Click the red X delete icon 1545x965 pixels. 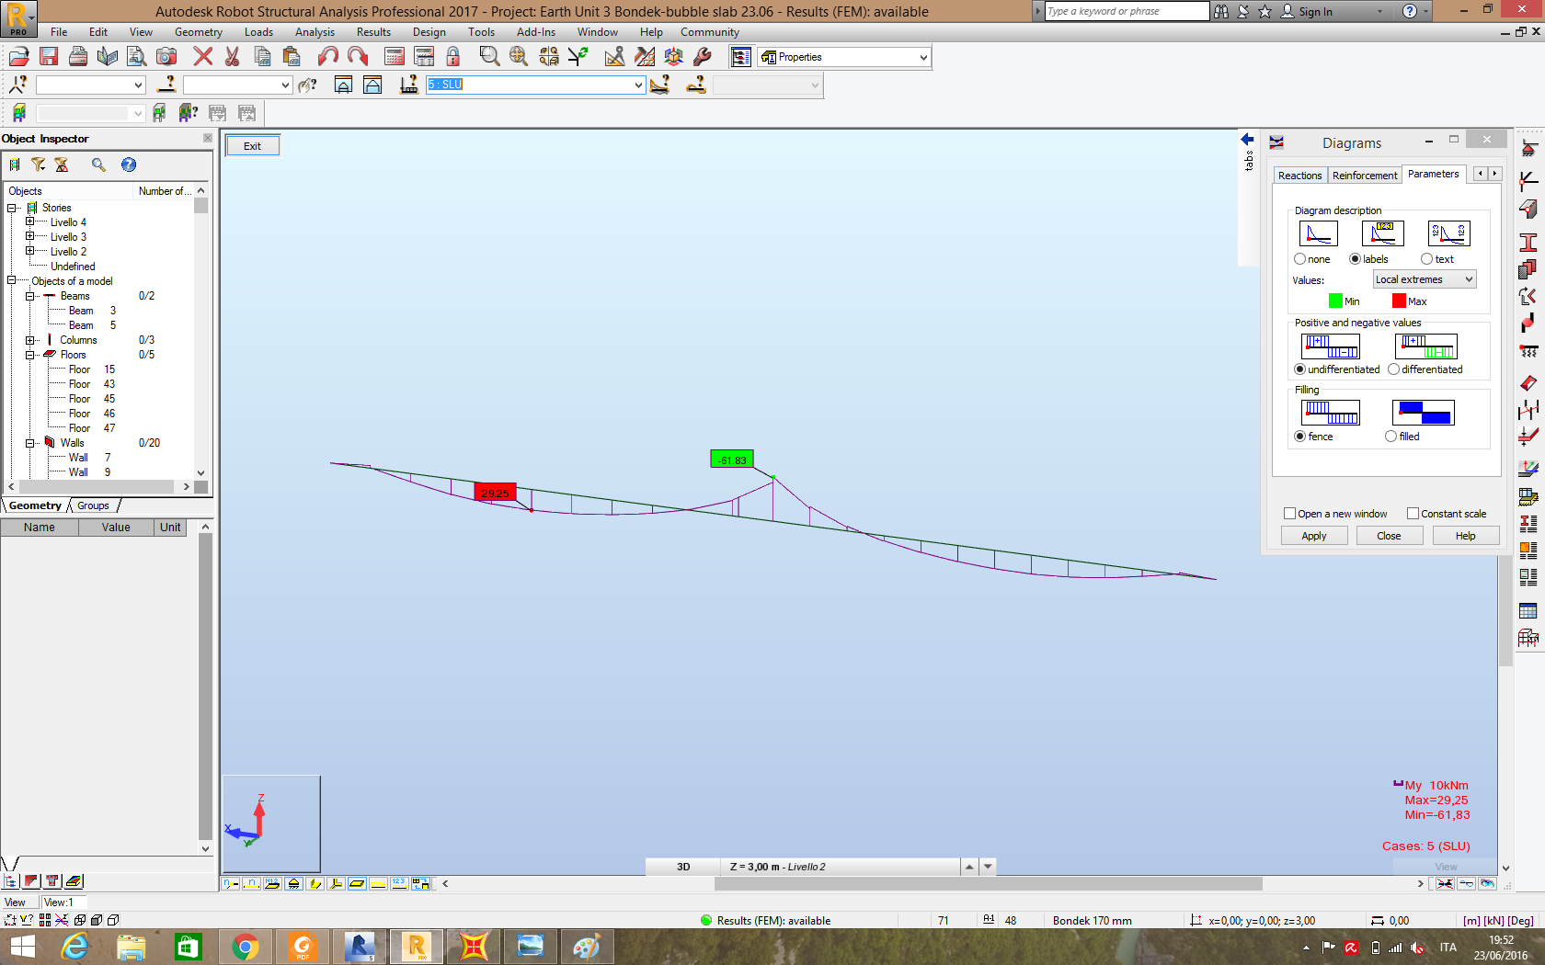pyautogui.click(x=203, y=57)
